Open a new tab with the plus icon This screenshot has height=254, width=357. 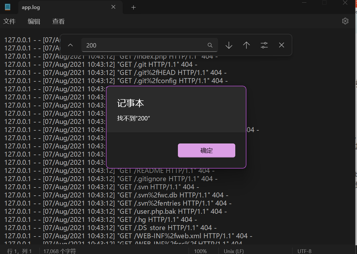click(x=133, y=7)
